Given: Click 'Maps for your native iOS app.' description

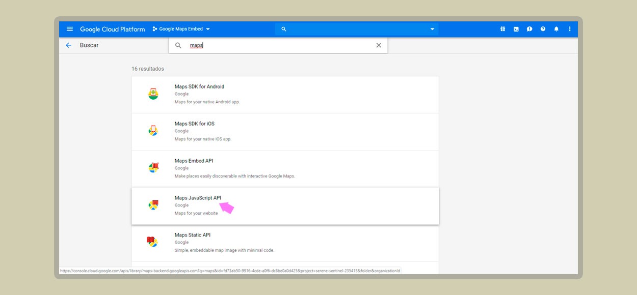Looking at the screenshot, I should [203, 139].
